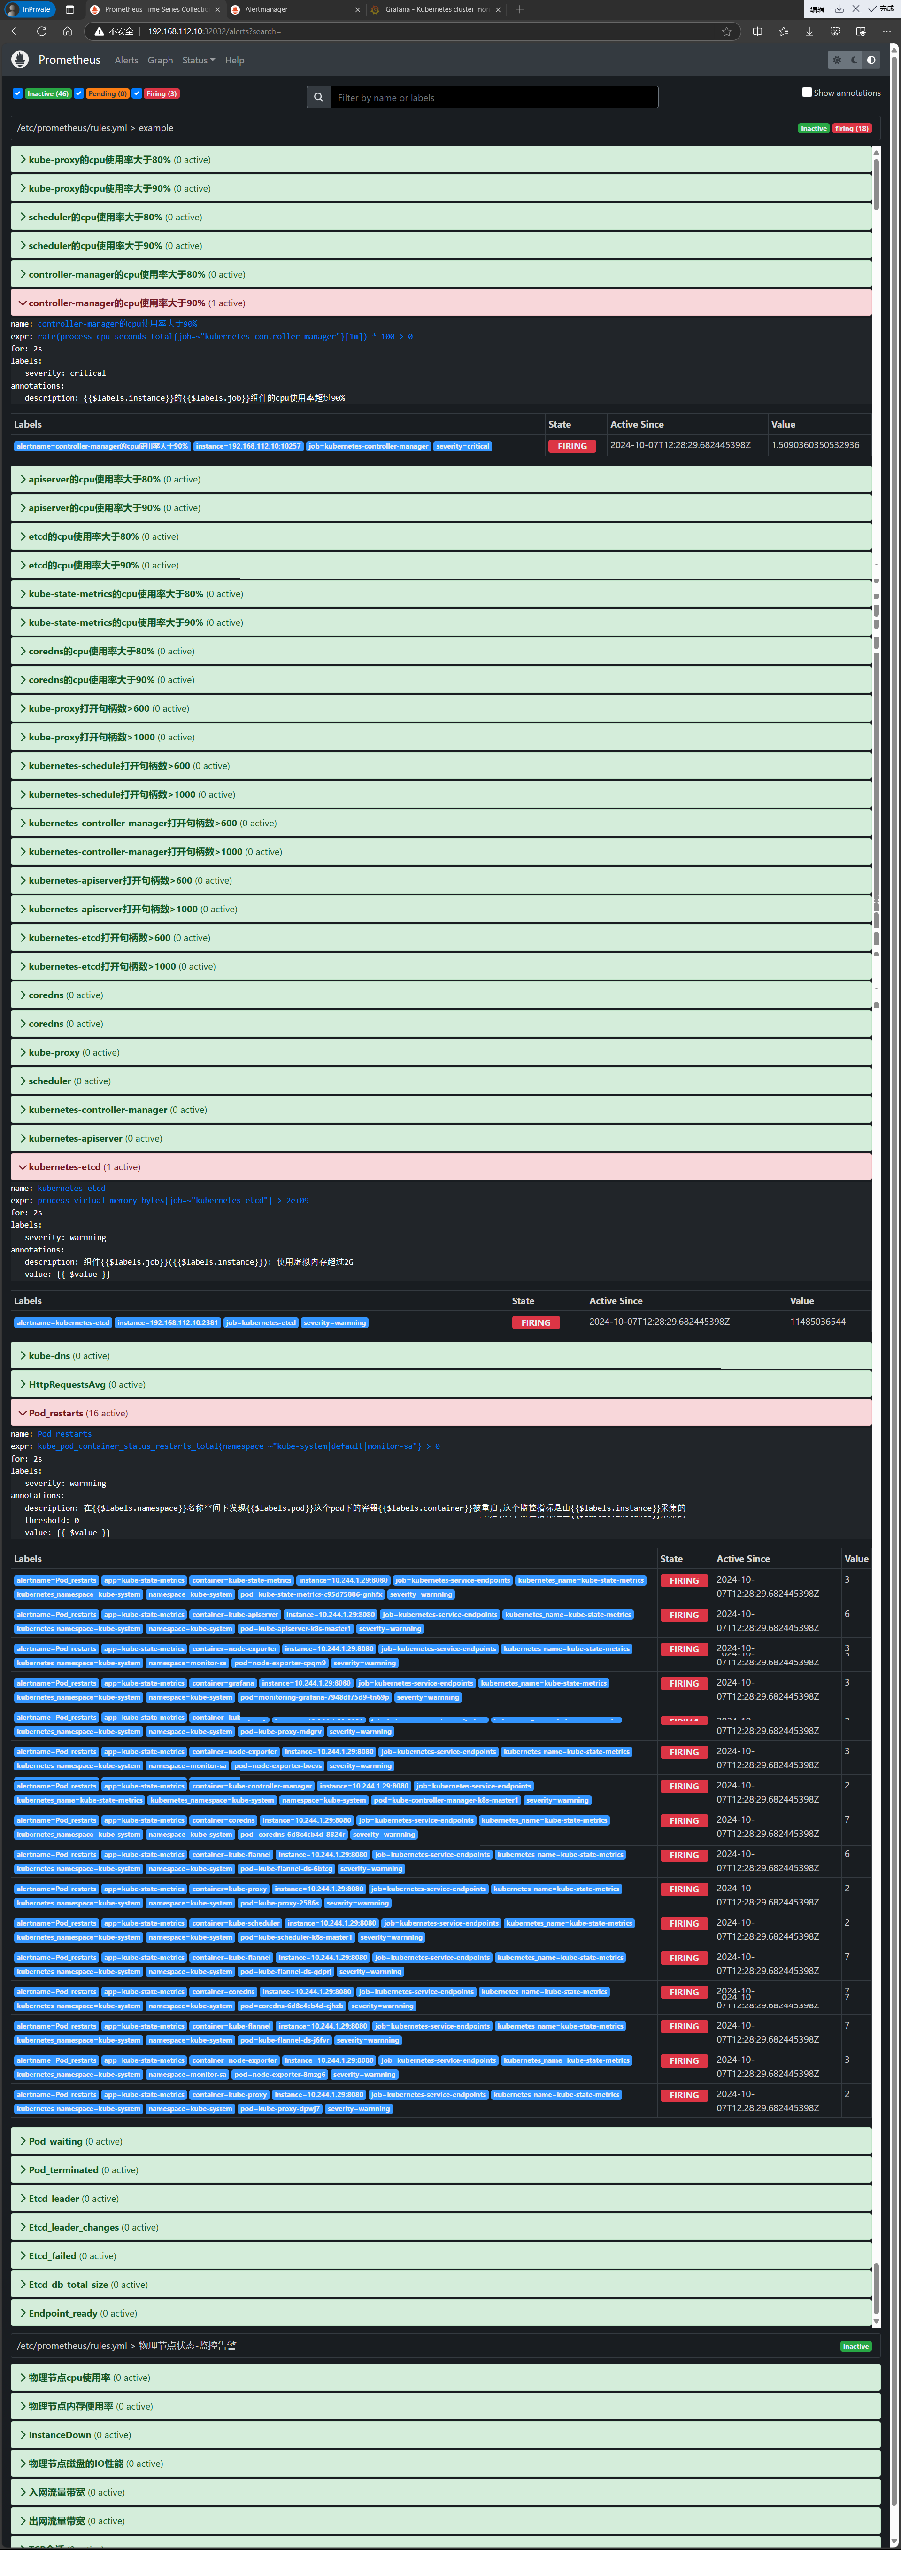This screenshot has width=901, height=2550.
Task: Reload the page with the refresh icon
Action: coord(41,31)
